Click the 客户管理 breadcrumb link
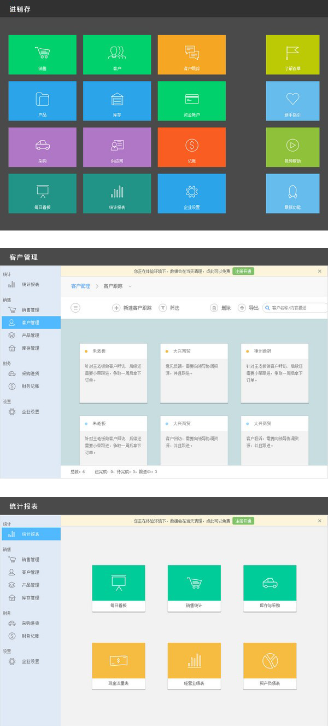This screenshot has height=726, width=328. coord(80,286)
